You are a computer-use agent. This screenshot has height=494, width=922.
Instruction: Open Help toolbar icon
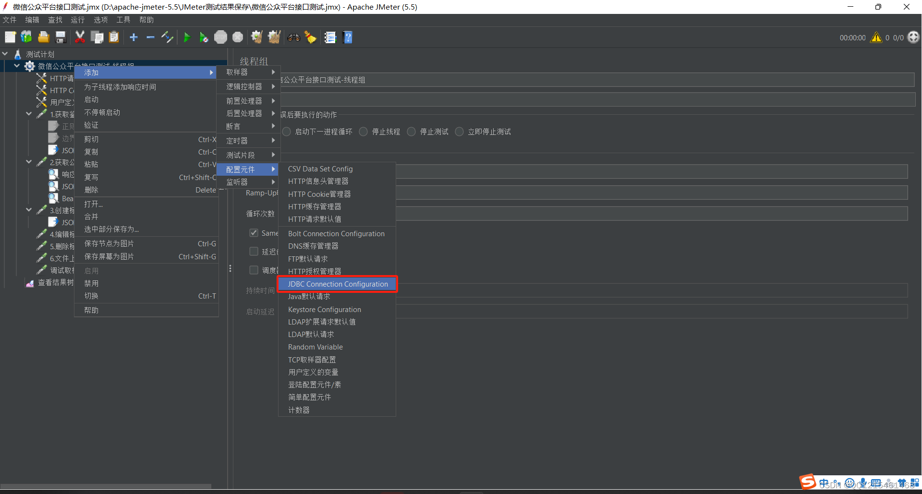tap(348, 37)
